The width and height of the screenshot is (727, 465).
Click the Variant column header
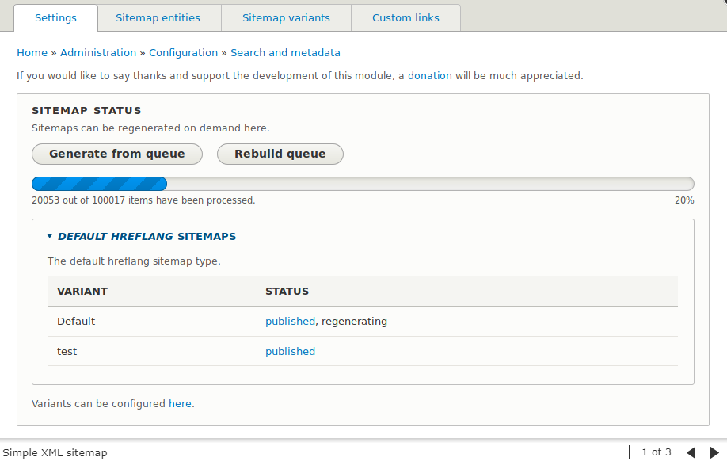(x=82, y=292)
